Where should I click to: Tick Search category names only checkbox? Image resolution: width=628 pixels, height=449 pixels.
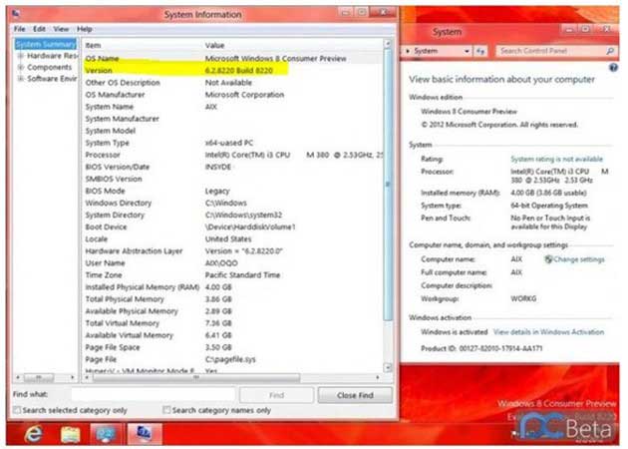(x=165, y=410)
